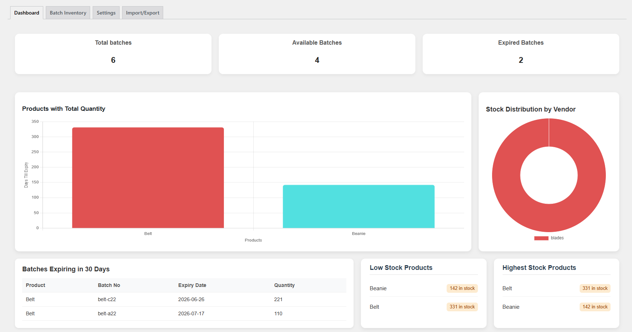Click the Beanie x-axis label
The image size is (632, 332).
[x=359, y=234]
